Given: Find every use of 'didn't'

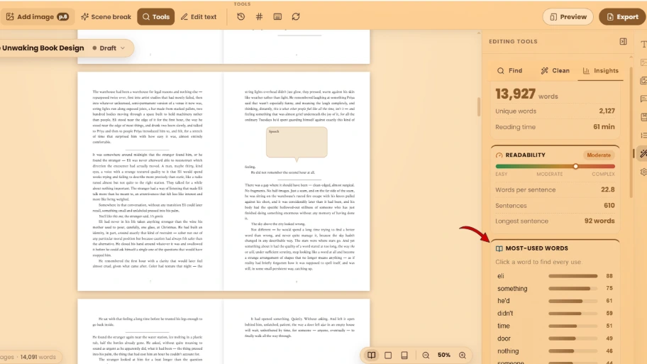Looking at the screenshot, I should click(555, 313).
